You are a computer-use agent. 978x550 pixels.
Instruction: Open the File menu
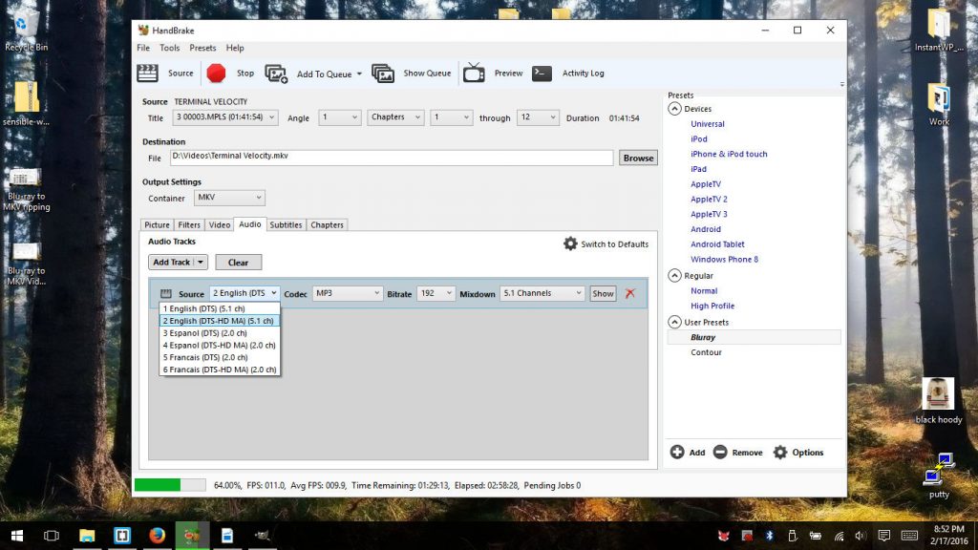click(143, 48)
